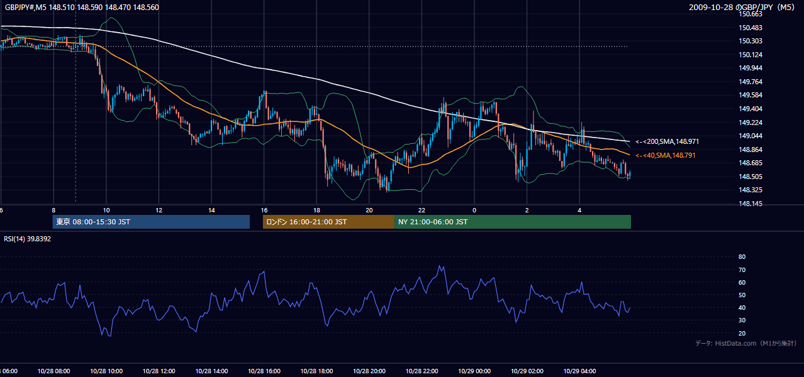This screenshot has height=377, width=804.
Task: Click the bottom time label 10/29 04:00
Action: click(579, 371)
